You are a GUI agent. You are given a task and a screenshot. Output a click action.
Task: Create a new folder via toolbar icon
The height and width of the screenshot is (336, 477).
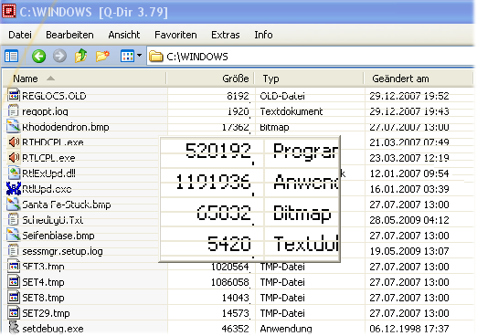click(x=102, y=56)
